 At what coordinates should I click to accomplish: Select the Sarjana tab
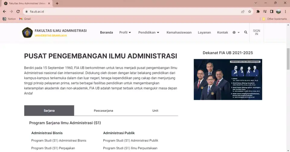(x=49, y=110)
